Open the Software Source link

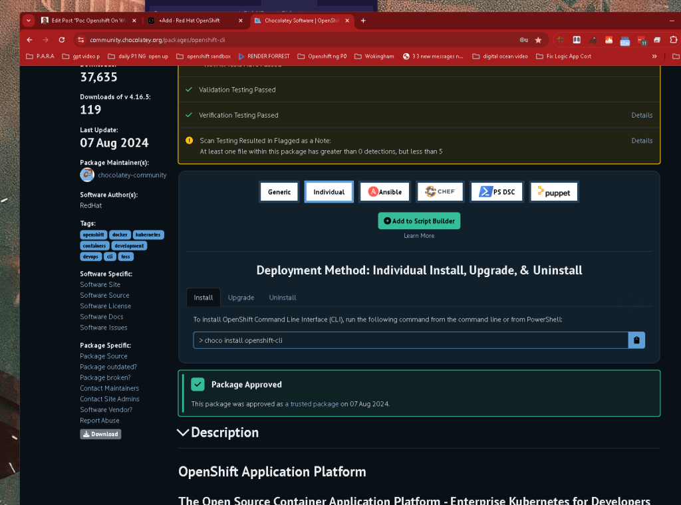pos(104,296)
